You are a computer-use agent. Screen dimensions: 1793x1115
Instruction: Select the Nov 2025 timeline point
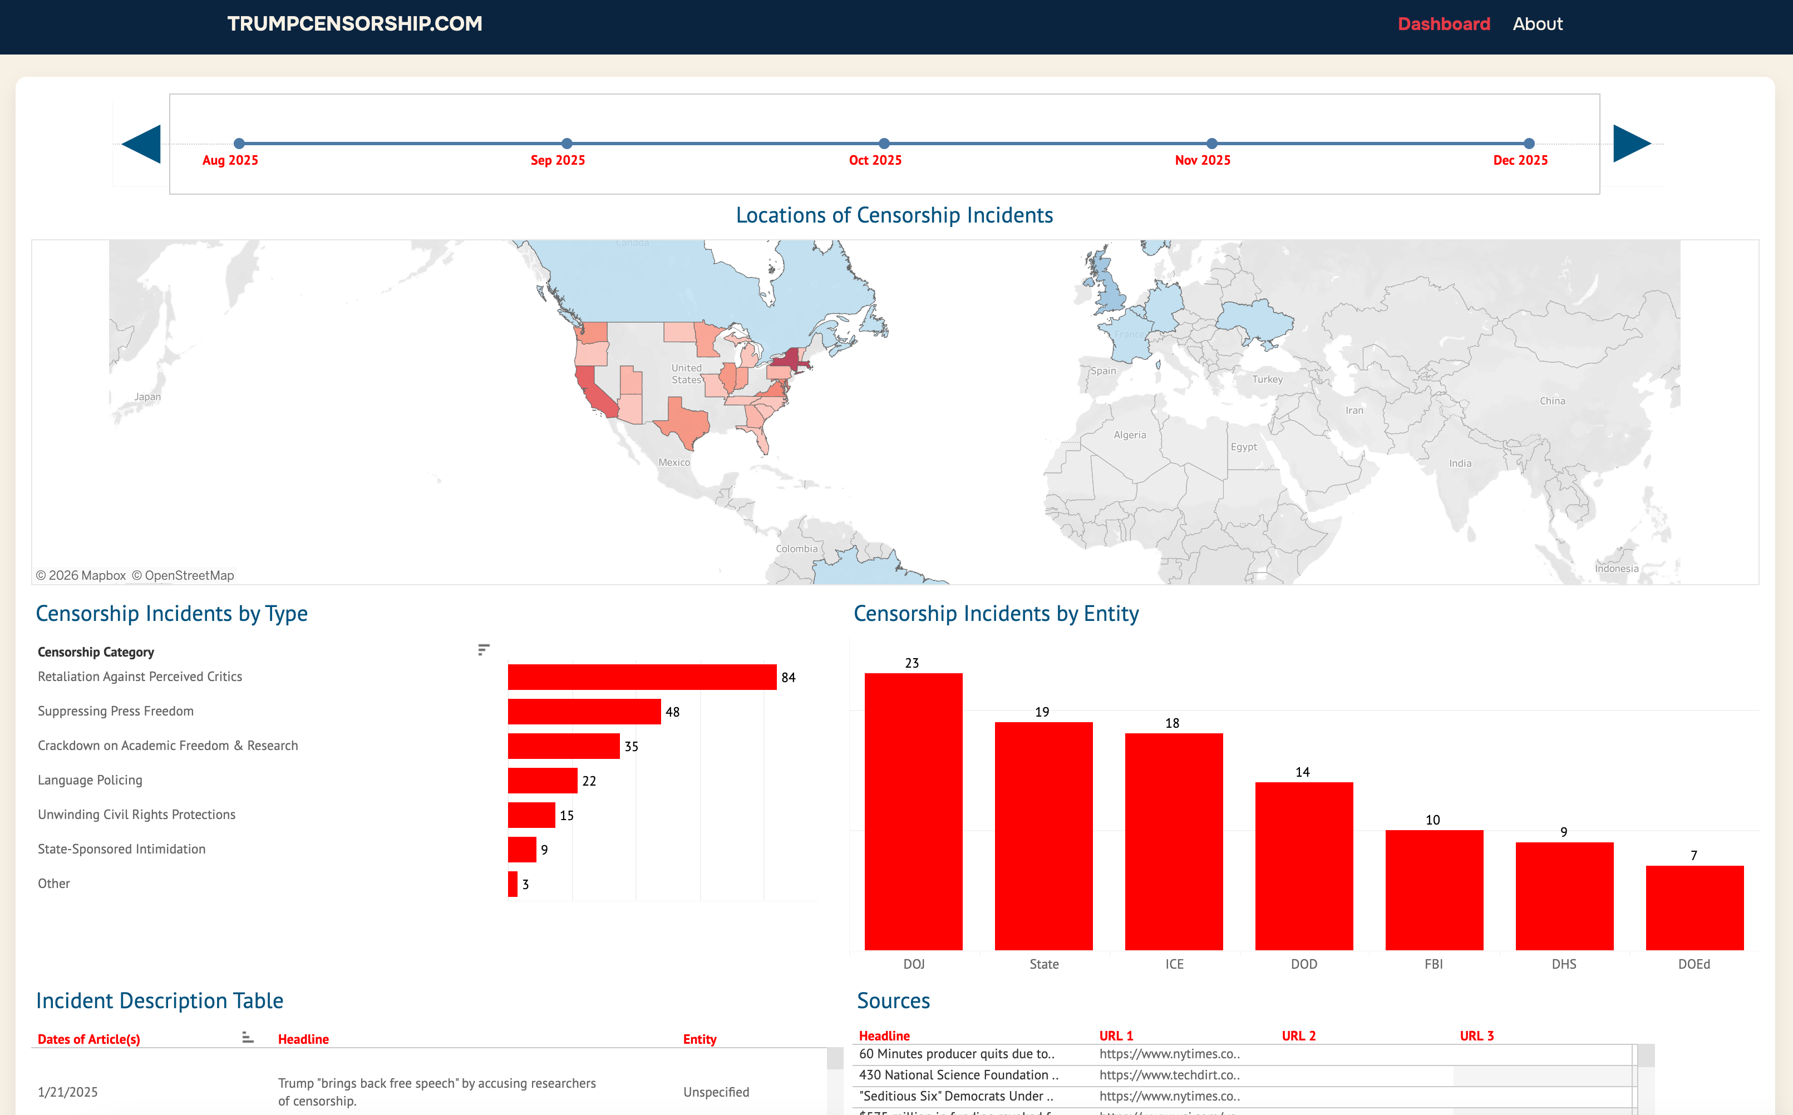(1212, 143)
